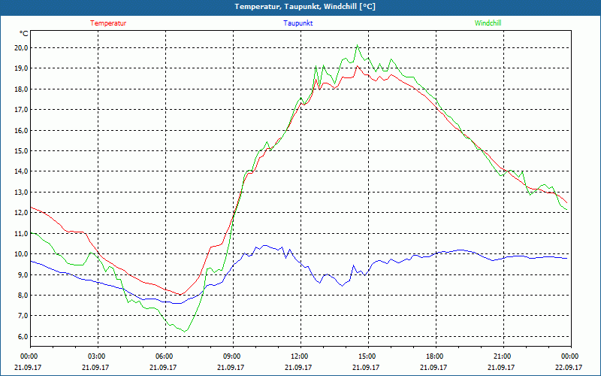Click the 7,0 y-axis value
Image resolution: width=601 pixels, height=376 pixels.
click(23, 316)
